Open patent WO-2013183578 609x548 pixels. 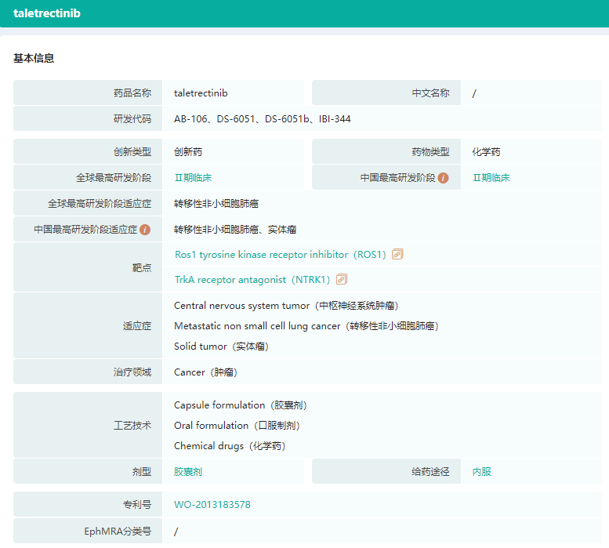point(212,505)
